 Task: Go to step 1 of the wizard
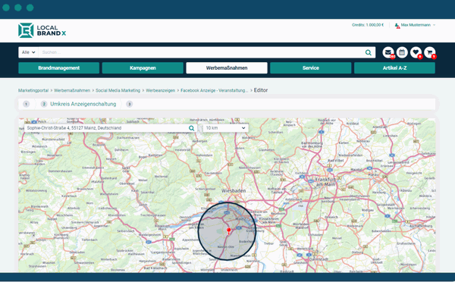(x=26, y=104)
